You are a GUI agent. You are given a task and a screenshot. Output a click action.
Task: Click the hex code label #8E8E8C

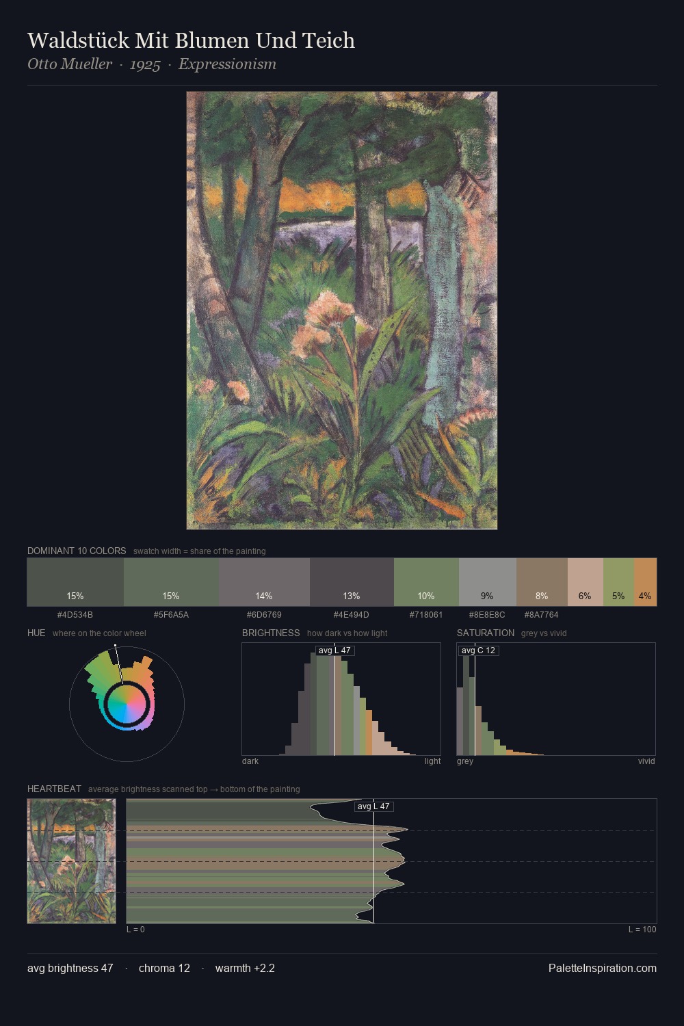(x=487, y=615)
